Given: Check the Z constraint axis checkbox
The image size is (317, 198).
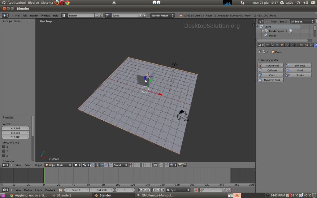Looking at the screenshot, I should point(4,156).
